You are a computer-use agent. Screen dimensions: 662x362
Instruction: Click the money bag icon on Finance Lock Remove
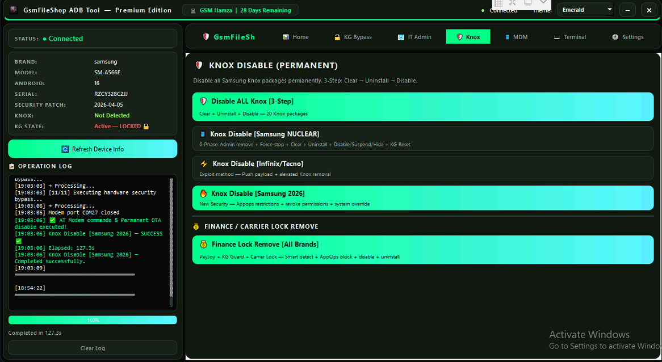(x=203, y=245)
